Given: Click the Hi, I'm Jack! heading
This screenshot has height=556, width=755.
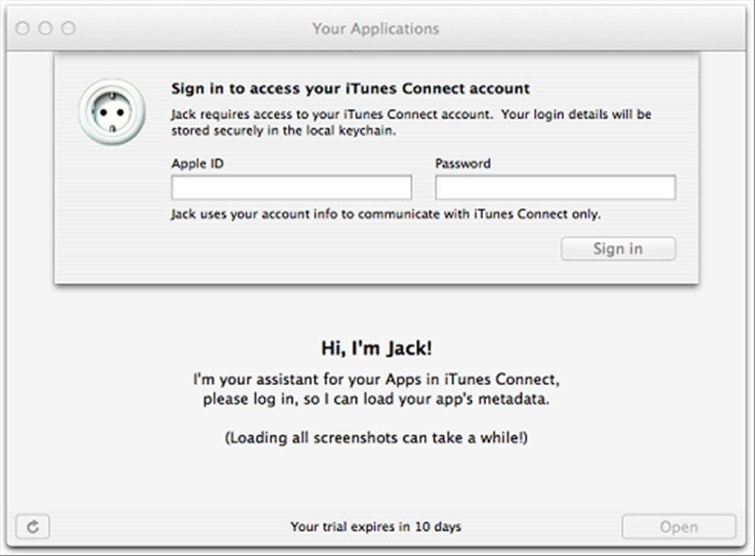Looking at the screenshot, I should pos(377,348).
